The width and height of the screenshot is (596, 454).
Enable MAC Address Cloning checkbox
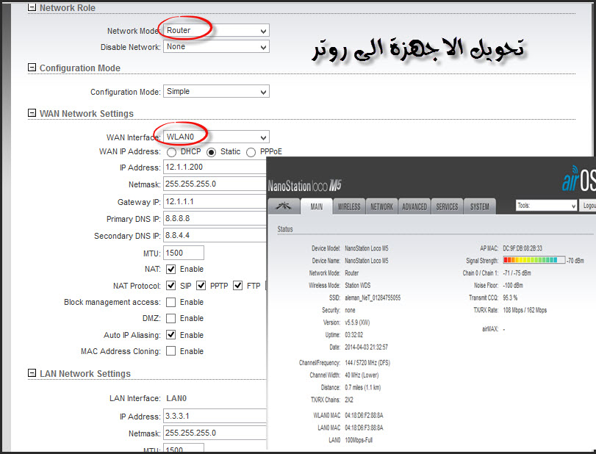pyautogui.click(x=171, y=350)
